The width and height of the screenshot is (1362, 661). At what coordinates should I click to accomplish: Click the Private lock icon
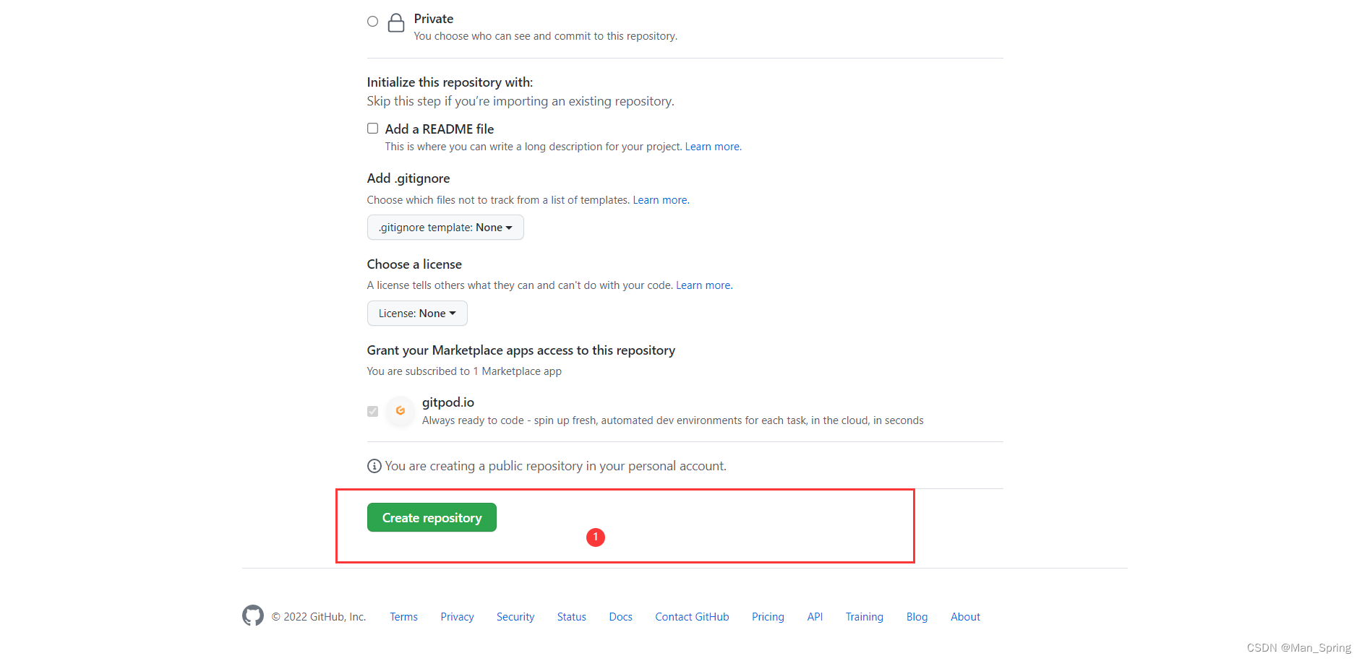pos(396,23)
